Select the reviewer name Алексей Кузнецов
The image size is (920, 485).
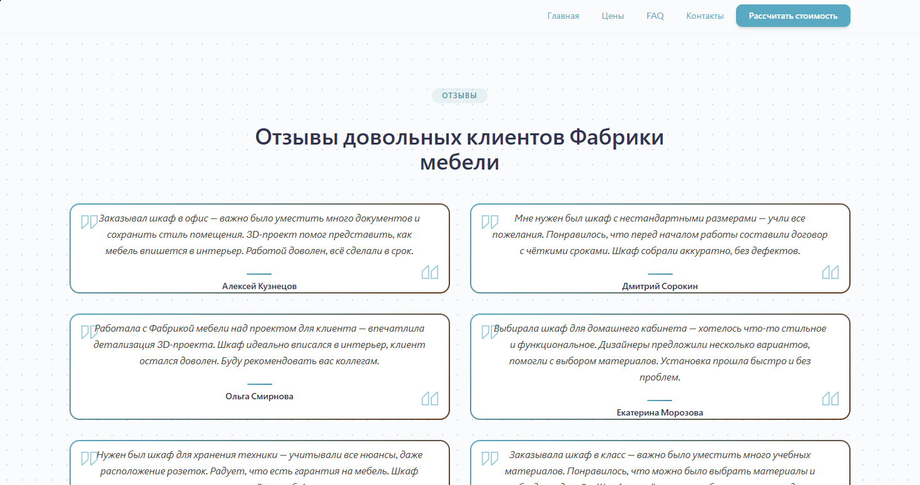pyautogui.click(x=259, y=286)
